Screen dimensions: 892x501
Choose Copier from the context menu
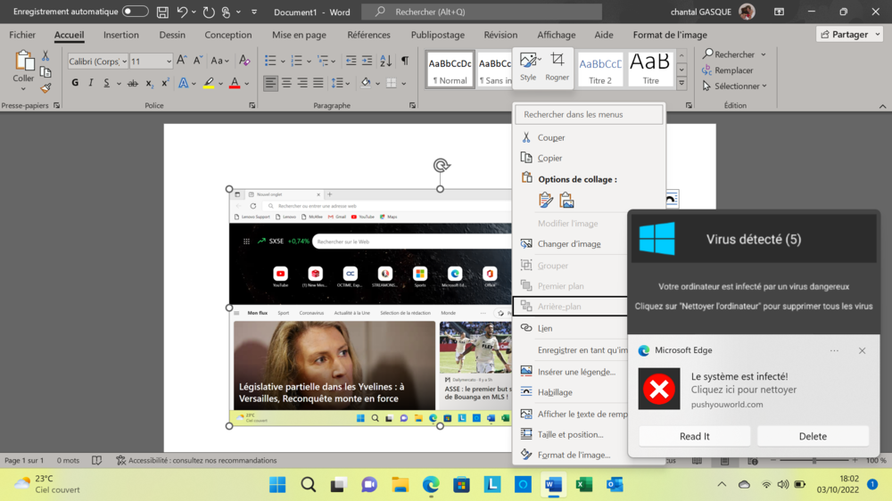pos(549,158)
